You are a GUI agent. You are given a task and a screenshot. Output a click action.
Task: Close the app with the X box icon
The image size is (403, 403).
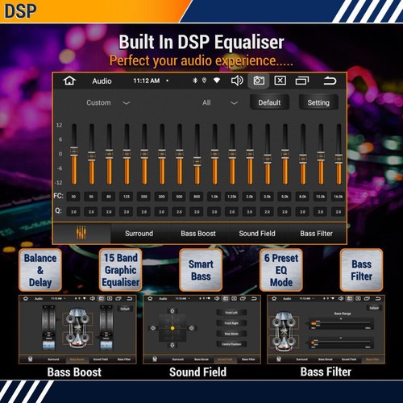point(280,81)
